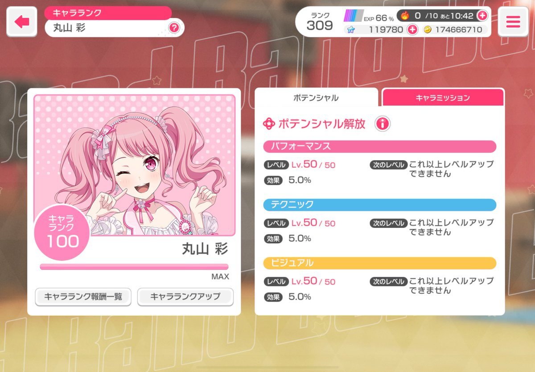
Task: Select the テクニック blue header bar
Action: point(379,205)
